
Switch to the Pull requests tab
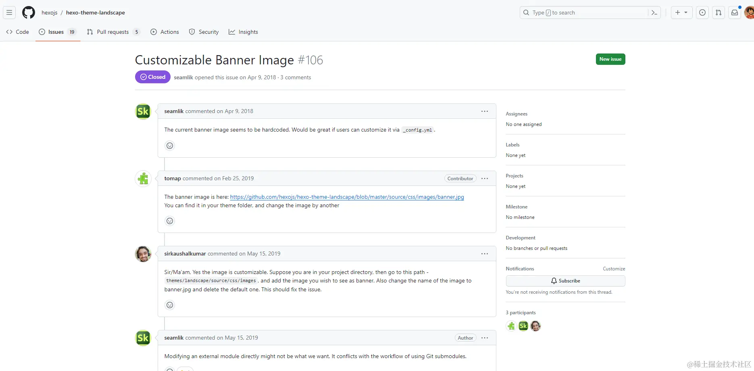pyautogui.click(x=113, y=32)
